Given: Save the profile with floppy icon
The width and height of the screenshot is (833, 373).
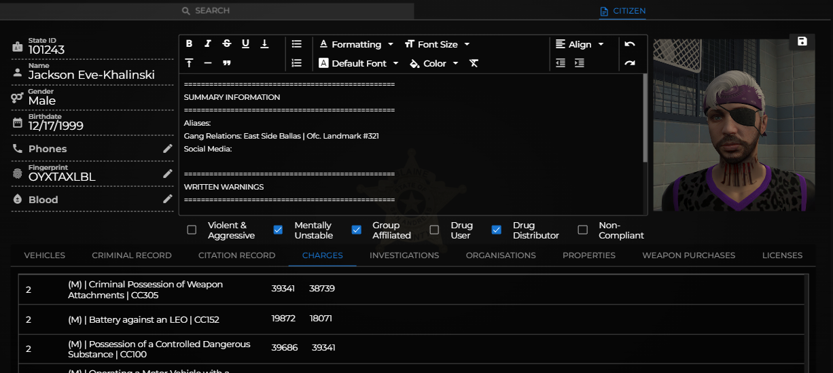Looking at the screenshot, I should point(802,41).
